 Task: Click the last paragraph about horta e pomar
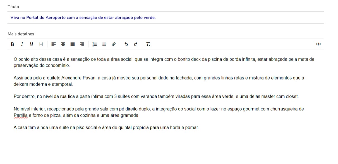click(106, 128)
